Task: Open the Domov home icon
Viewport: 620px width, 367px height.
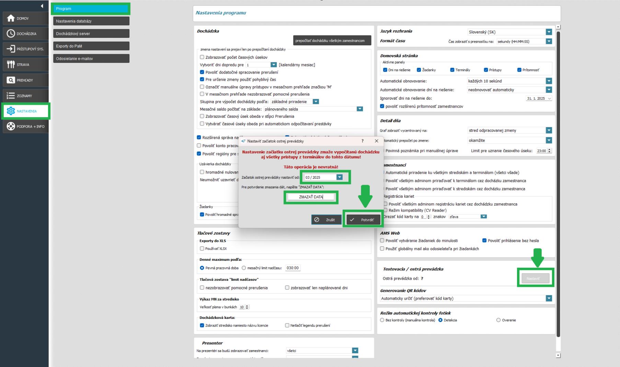Action: pos(11,18)
